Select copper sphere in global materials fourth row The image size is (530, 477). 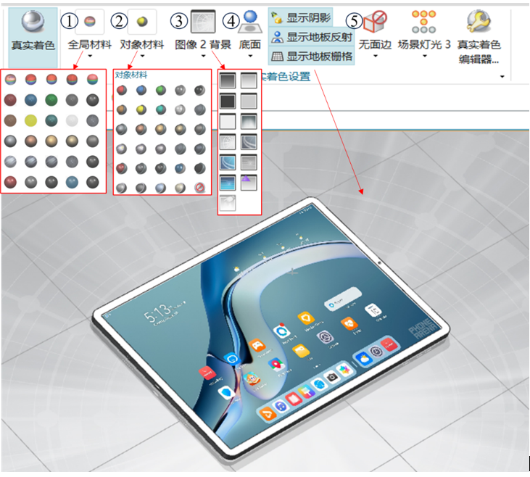(x=30, y=141)
